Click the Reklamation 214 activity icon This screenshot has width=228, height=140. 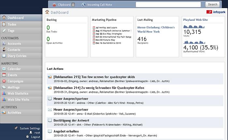pos(50,88)
